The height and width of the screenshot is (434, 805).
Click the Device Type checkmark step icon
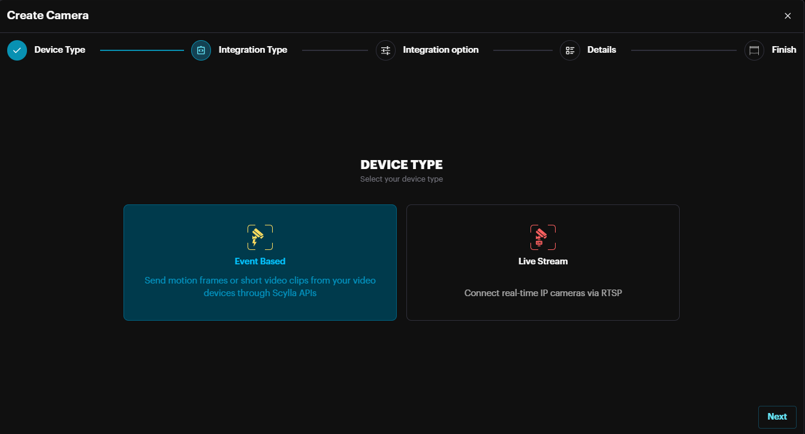(17, 50)
